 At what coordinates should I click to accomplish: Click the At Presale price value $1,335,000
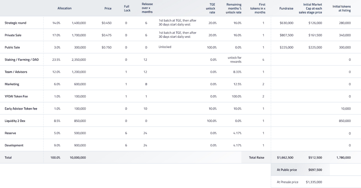coord(314,182)
